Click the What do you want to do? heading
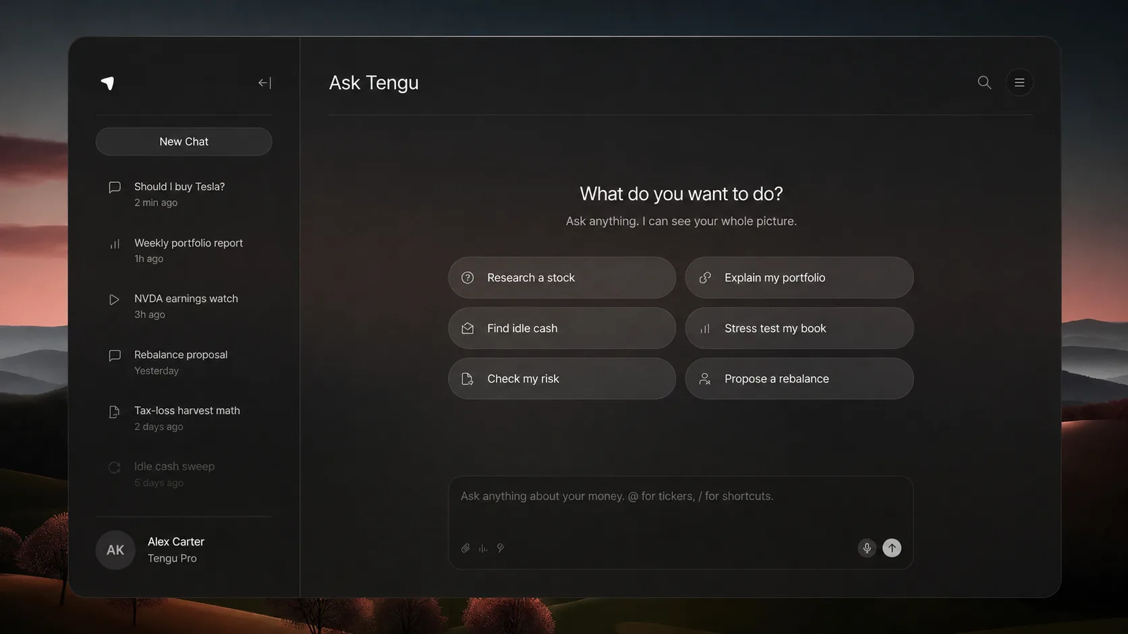1128x634 pixels. [681, 194]
